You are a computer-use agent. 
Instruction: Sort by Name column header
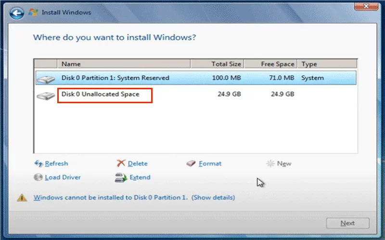pyautogui.click(x=124, y=64)
